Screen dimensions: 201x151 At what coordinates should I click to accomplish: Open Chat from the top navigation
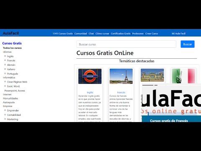(91, 34)
